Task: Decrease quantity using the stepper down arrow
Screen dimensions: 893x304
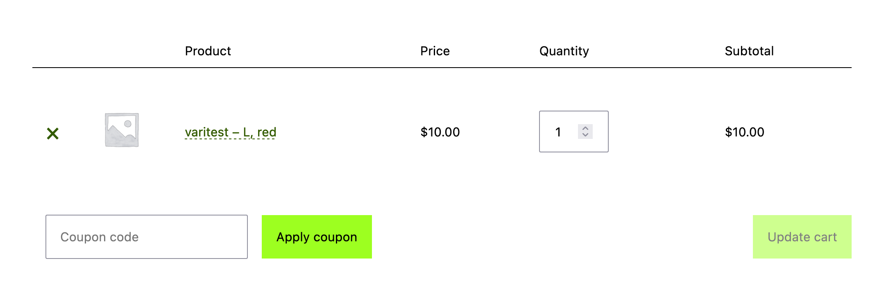Action: pyautogui.click(x=586, y=135)
